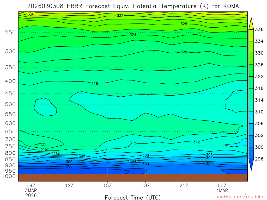
Task: Open the coolwx.com/modelts link
Action: pos(240,197)
